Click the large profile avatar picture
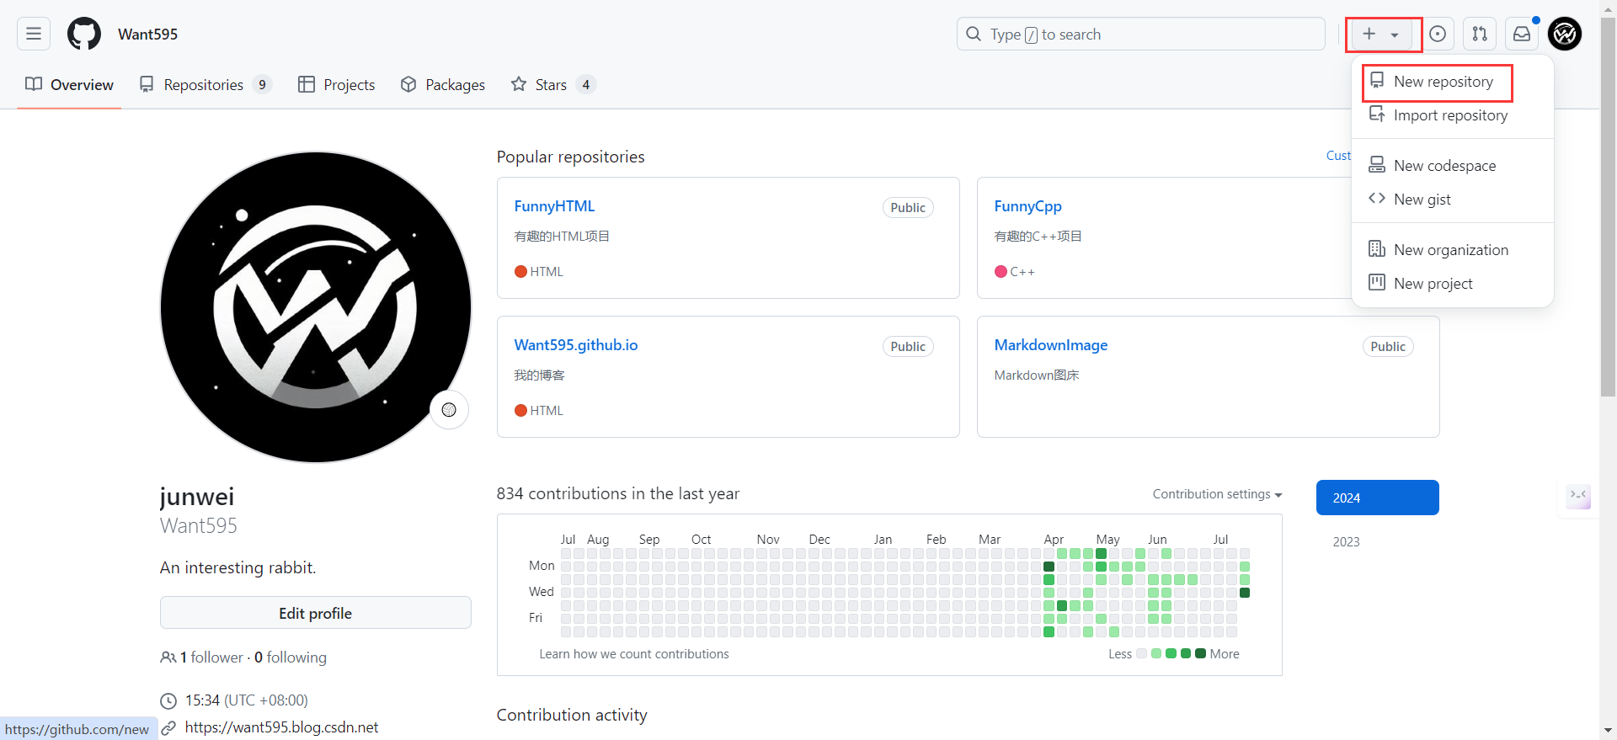 [x=316, y=307]
